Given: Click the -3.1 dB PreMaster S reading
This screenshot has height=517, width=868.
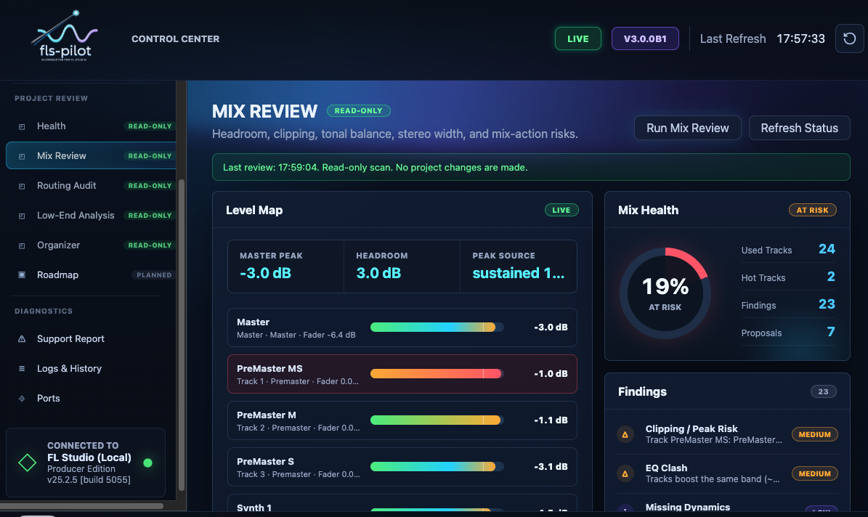Looking at the screenshot, I should coord(551,467).
